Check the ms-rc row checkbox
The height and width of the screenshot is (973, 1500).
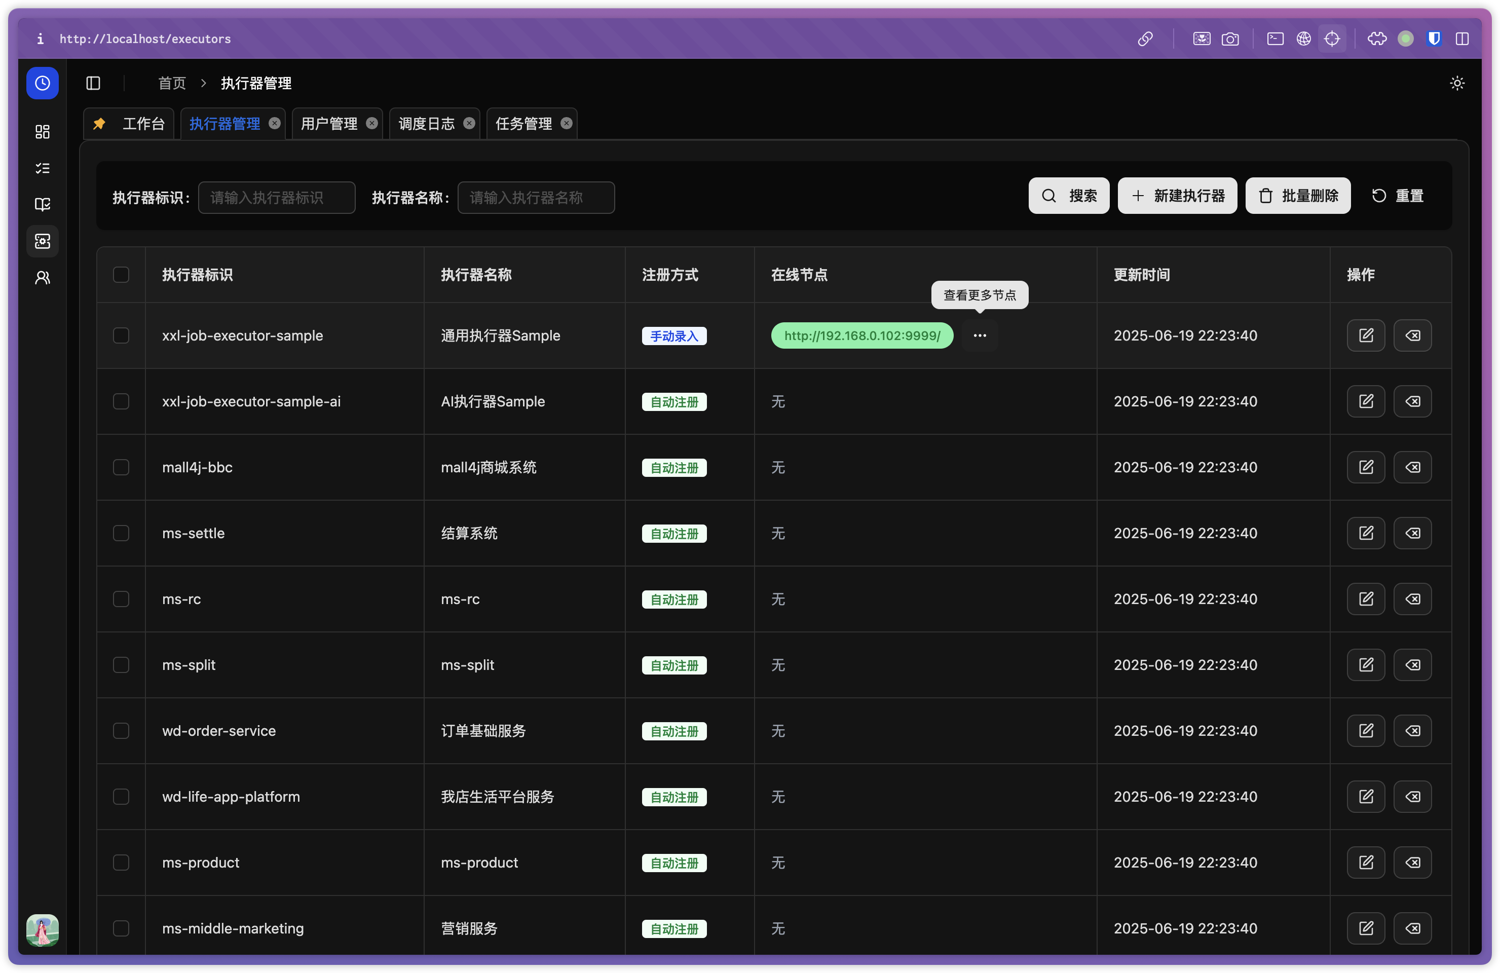[x=121, y=598]
